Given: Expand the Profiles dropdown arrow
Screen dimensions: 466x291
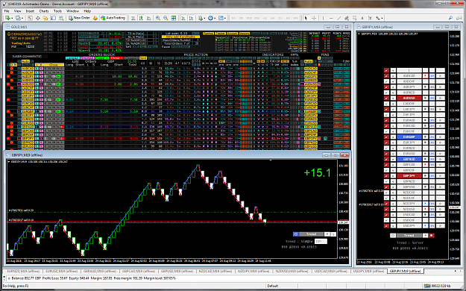Looking at the screenshot, I should pos(22,19).
